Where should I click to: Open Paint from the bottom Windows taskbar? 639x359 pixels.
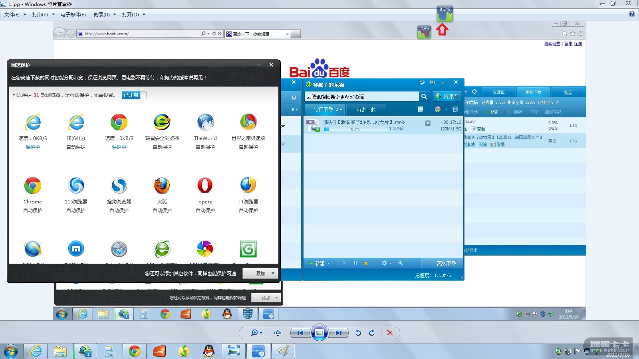coord(283,351)
